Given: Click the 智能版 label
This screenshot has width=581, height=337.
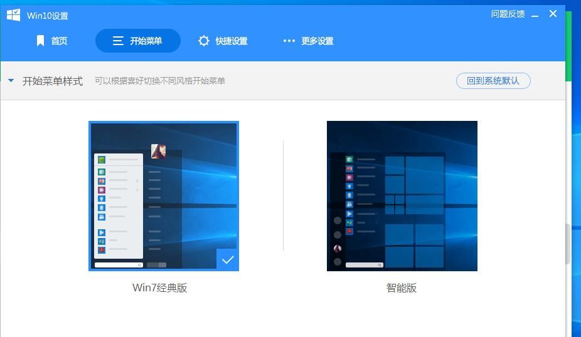Looking at the screenshot, I should coord(402,288).
